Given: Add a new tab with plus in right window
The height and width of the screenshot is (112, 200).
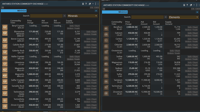Looking at the screenshot, I should pos(197,12).
